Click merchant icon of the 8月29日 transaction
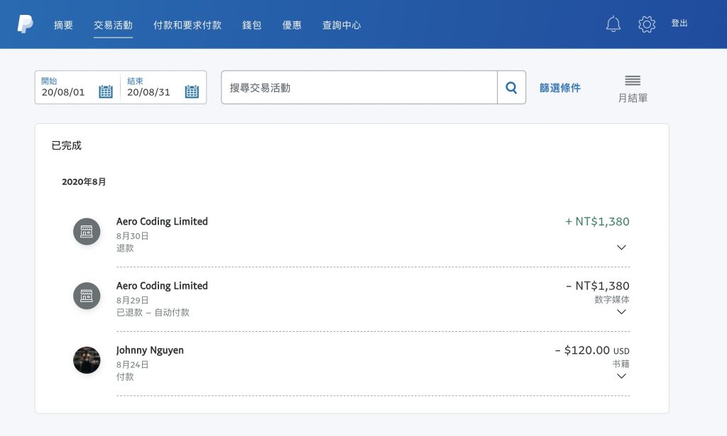This screenshot has height=436, width=727. click(x=87, y=296)
